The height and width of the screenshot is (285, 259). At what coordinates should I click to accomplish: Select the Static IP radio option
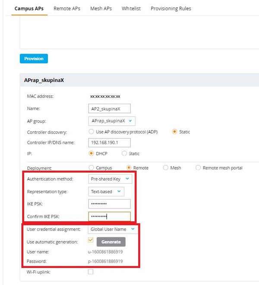coord(124,153)
